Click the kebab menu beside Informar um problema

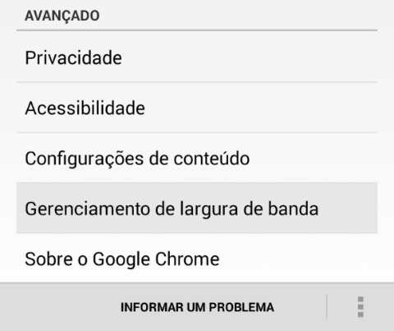pos(360,307)
